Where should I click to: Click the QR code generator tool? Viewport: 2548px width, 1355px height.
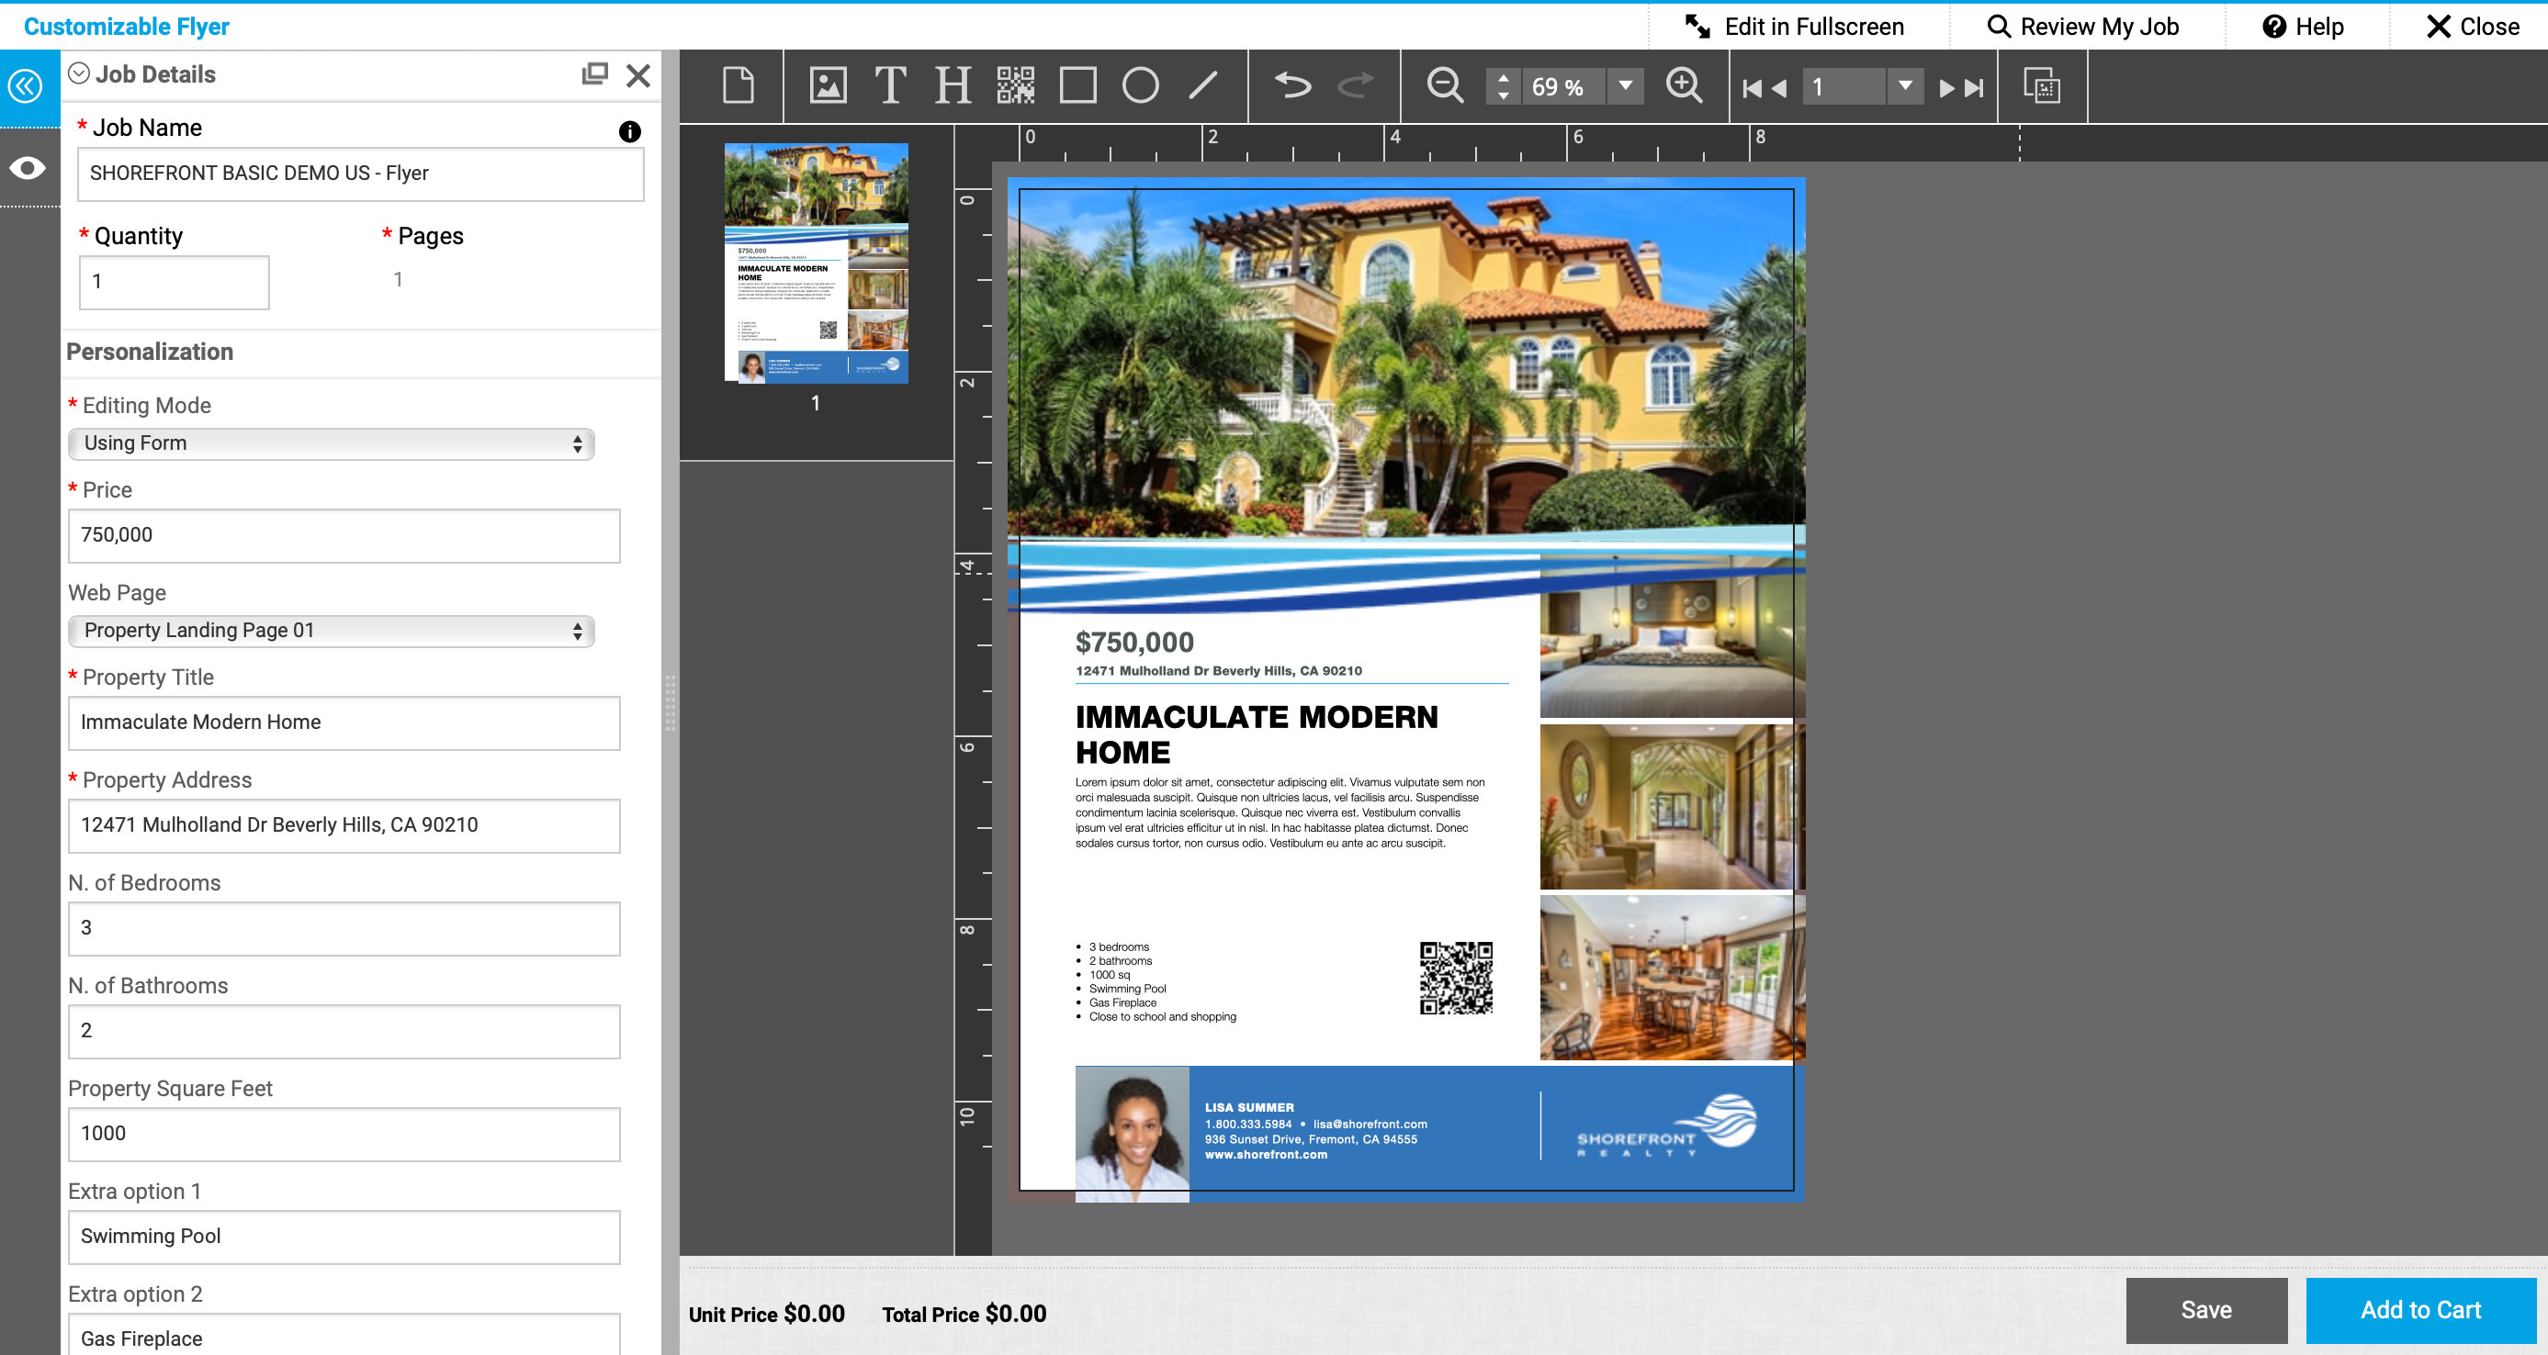1013,84
